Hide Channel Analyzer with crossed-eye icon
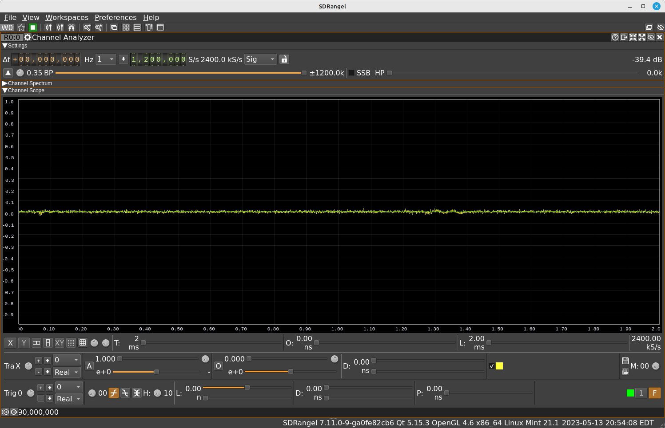Image resolution: width=665 pixels, height=428 pixels. tap(651, 37)
